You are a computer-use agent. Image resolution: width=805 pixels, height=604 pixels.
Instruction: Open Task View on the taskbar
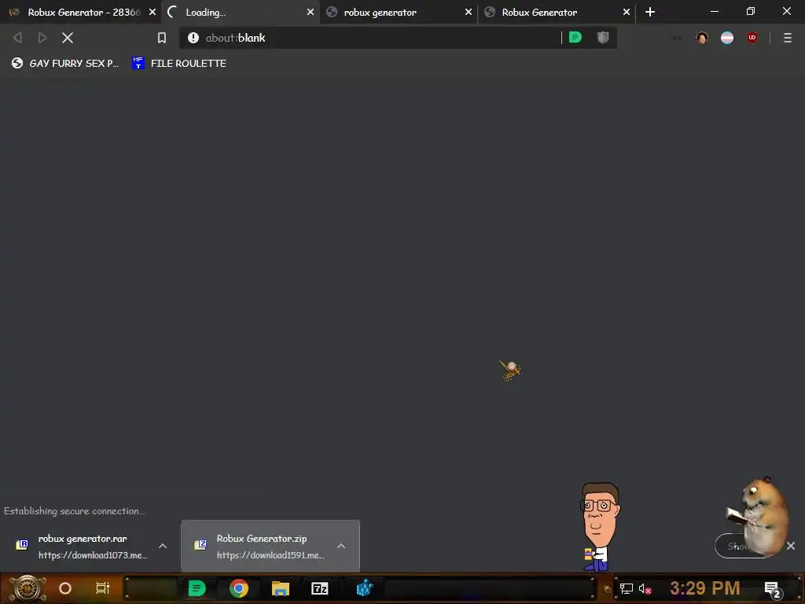click(x=103, y=588)
